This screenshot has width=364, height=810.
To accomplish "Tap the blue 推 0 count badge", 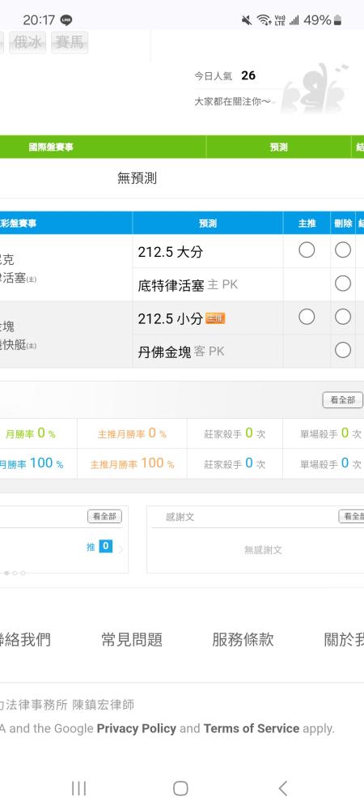I will point(106,546).
